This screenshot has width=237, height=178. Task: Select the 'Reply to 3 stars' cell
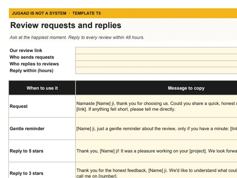click(x=42, y=170)
